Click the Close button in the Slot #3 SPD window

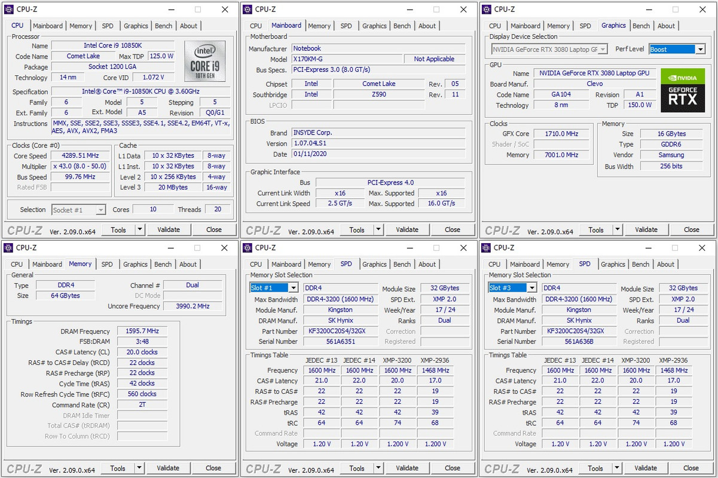(x=691, y=468)
